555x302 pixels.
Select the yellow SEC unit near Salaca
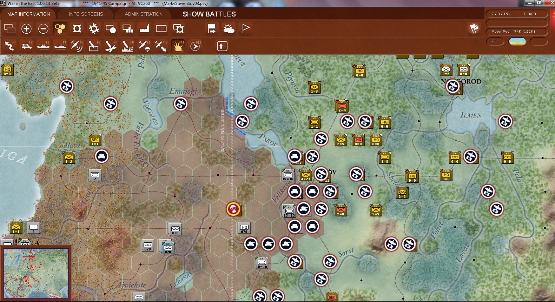coord(95,140)
